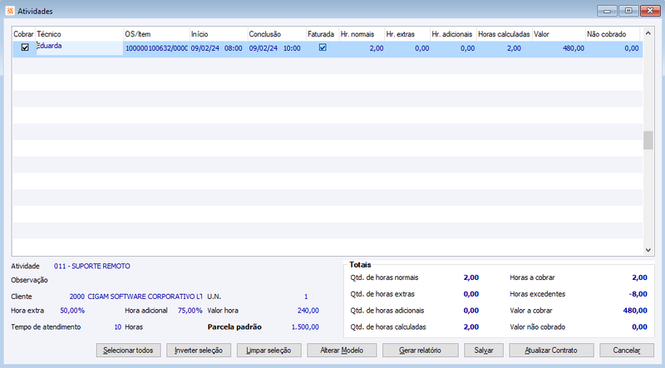Viewport: 665px width, 368px height.
Task: Click the Faturada column header
Action: [323, 34]
